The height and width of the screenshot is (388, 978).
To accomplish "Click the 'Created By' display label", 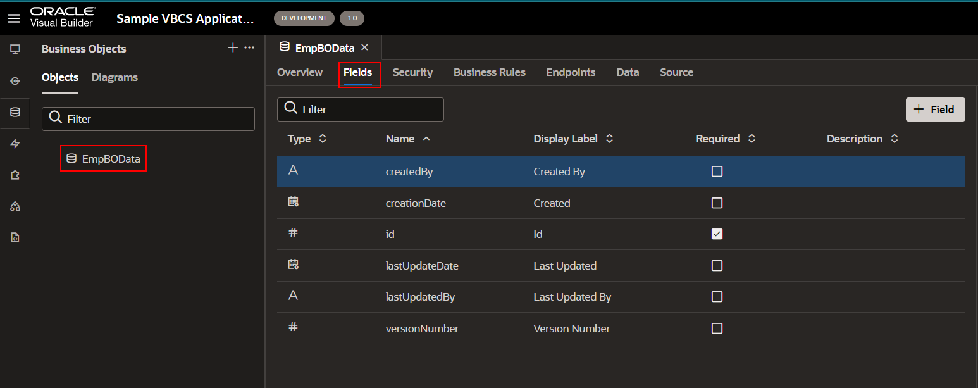I will point(559,172).
